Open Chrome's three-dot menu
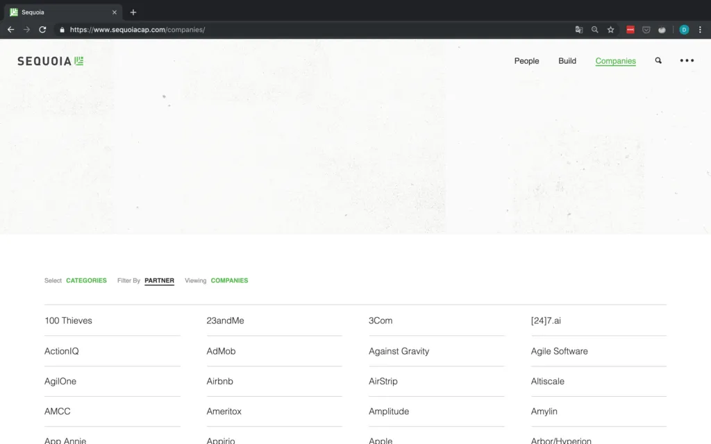 (x=700, y=29)
